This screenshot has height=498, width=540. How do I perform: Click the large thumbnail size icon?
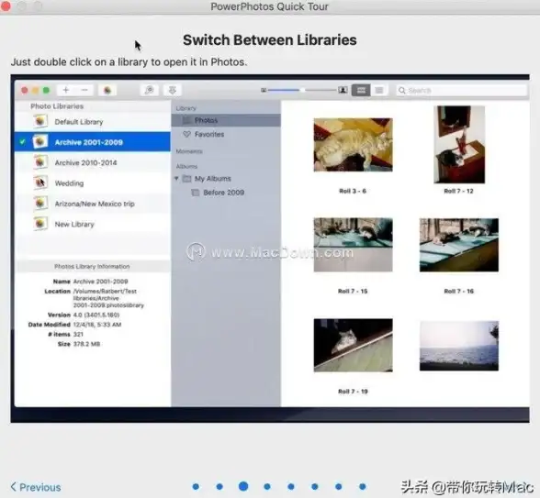[343, 90]
